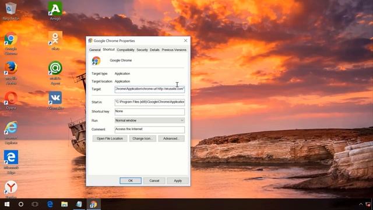Open Cortana search circle on taskbar
Image resolution: width=373 pixels, height=210 pixels.
(21, 204)
